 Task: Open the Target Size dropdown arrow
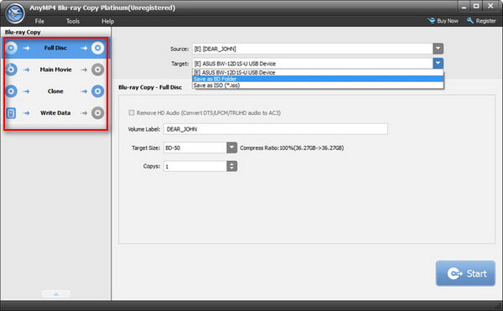coord(232,148)
